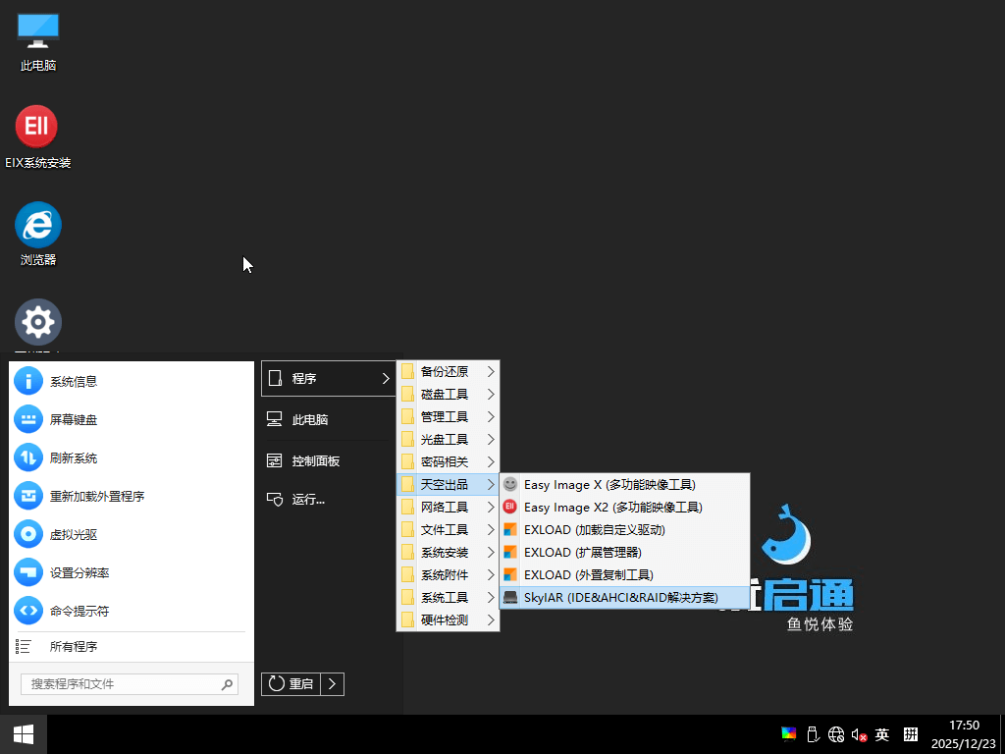Image resolution: width=1005 pixels, height=754 pixels.
Task: Launch 屏幕键盘 on-screen keyboard
Action: [x=132, y=420]
